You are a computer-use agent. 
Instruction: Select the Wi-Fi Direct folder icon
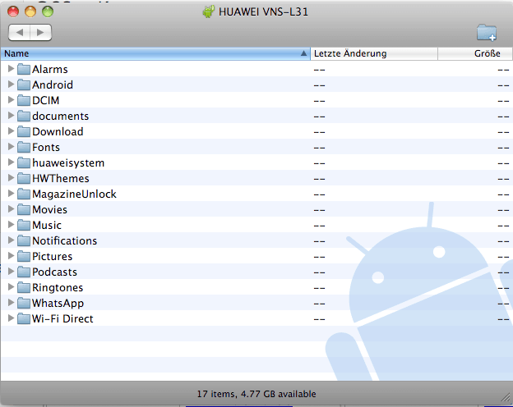pos(24,318)
